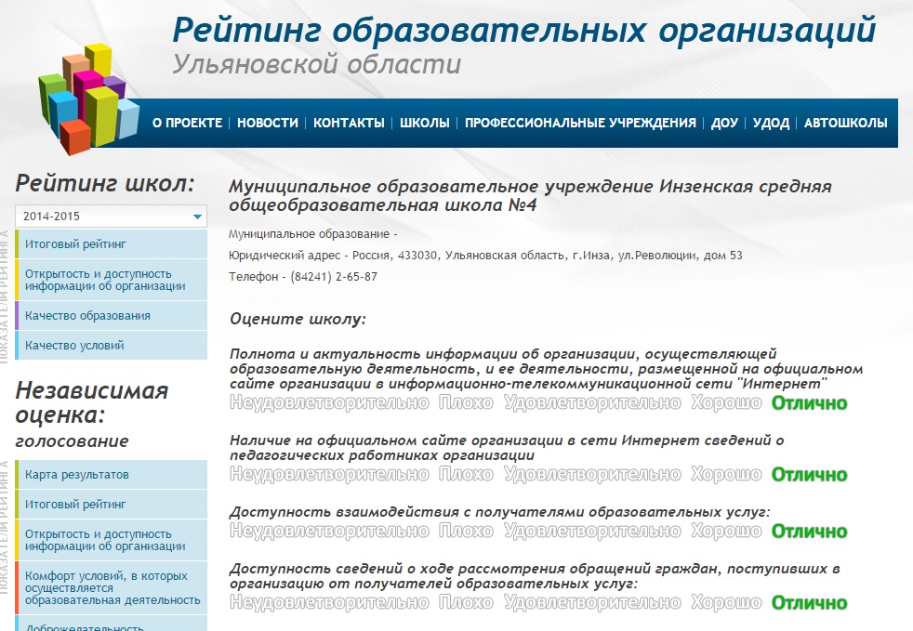Viewport: 913px width, 631px height.
Task: Open the УДОД menu item
Action: (x=771, y=123)
